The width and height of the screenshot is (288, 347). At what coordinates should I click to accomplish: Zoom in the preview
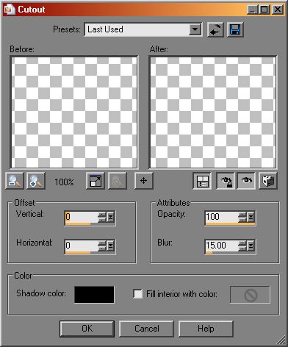point(36,181)
